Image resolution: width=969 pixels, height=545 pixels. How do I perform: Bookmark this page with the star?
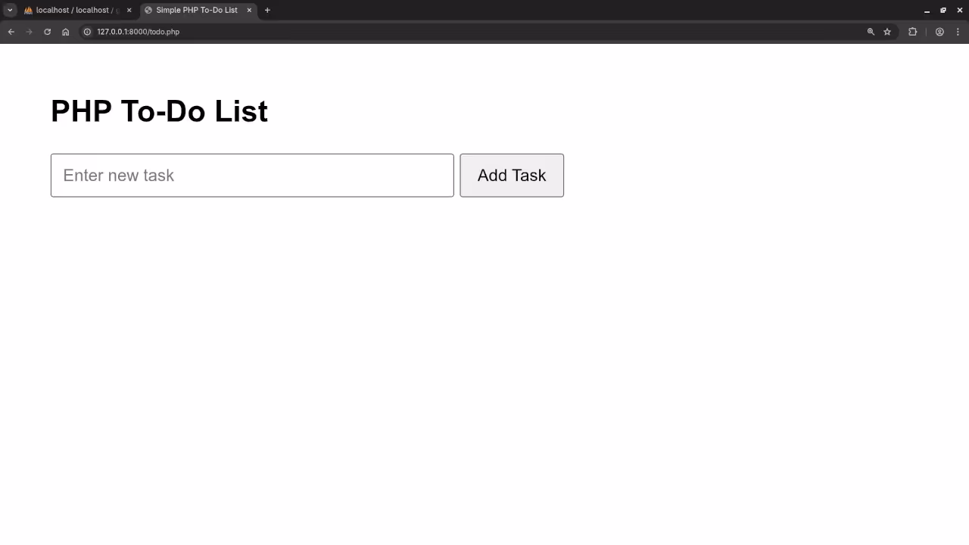tap(887, 32)
